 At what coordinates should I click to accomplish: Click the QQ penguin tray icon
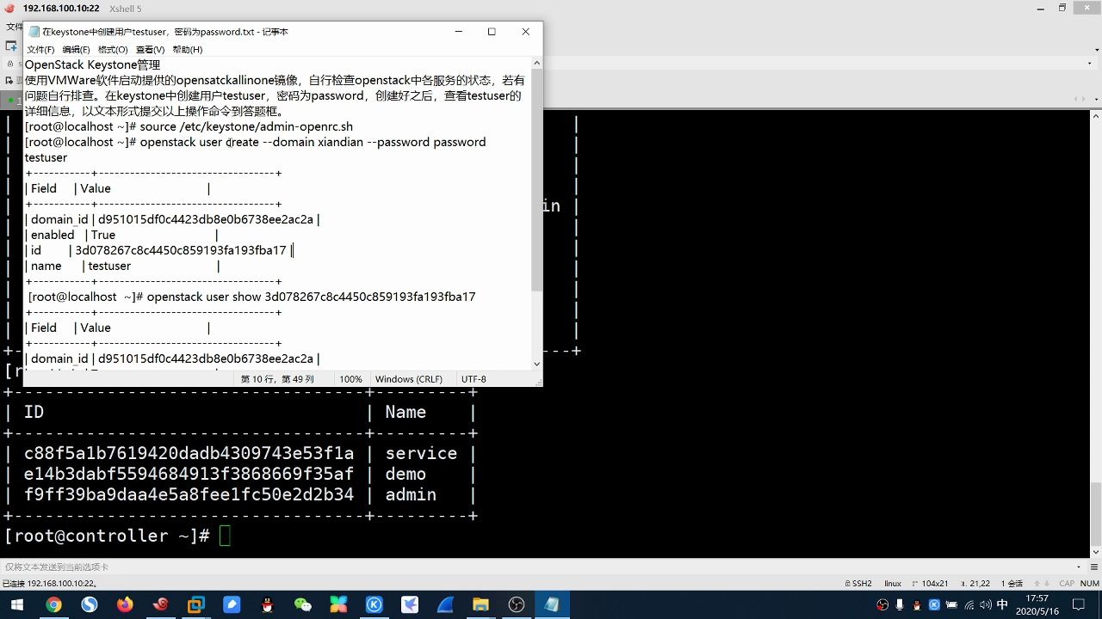(x=918, y=604)
